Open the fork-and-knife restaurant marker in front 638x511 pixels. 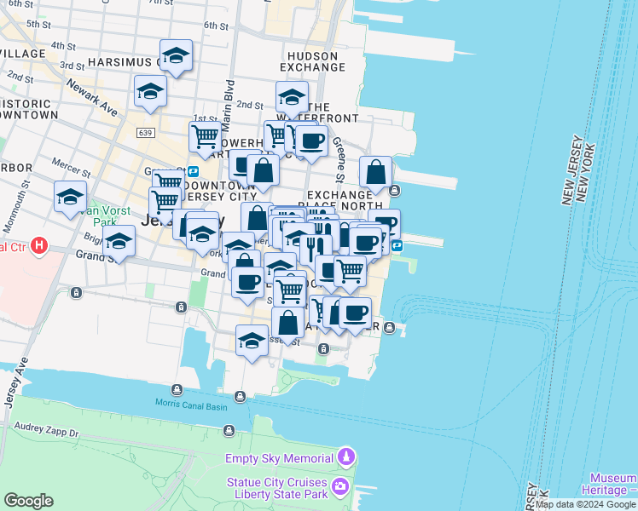click(316, 249)
